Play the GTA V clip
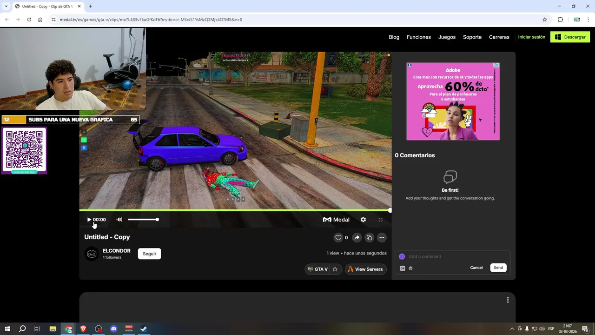595x335 pixels. coord(89,220)
